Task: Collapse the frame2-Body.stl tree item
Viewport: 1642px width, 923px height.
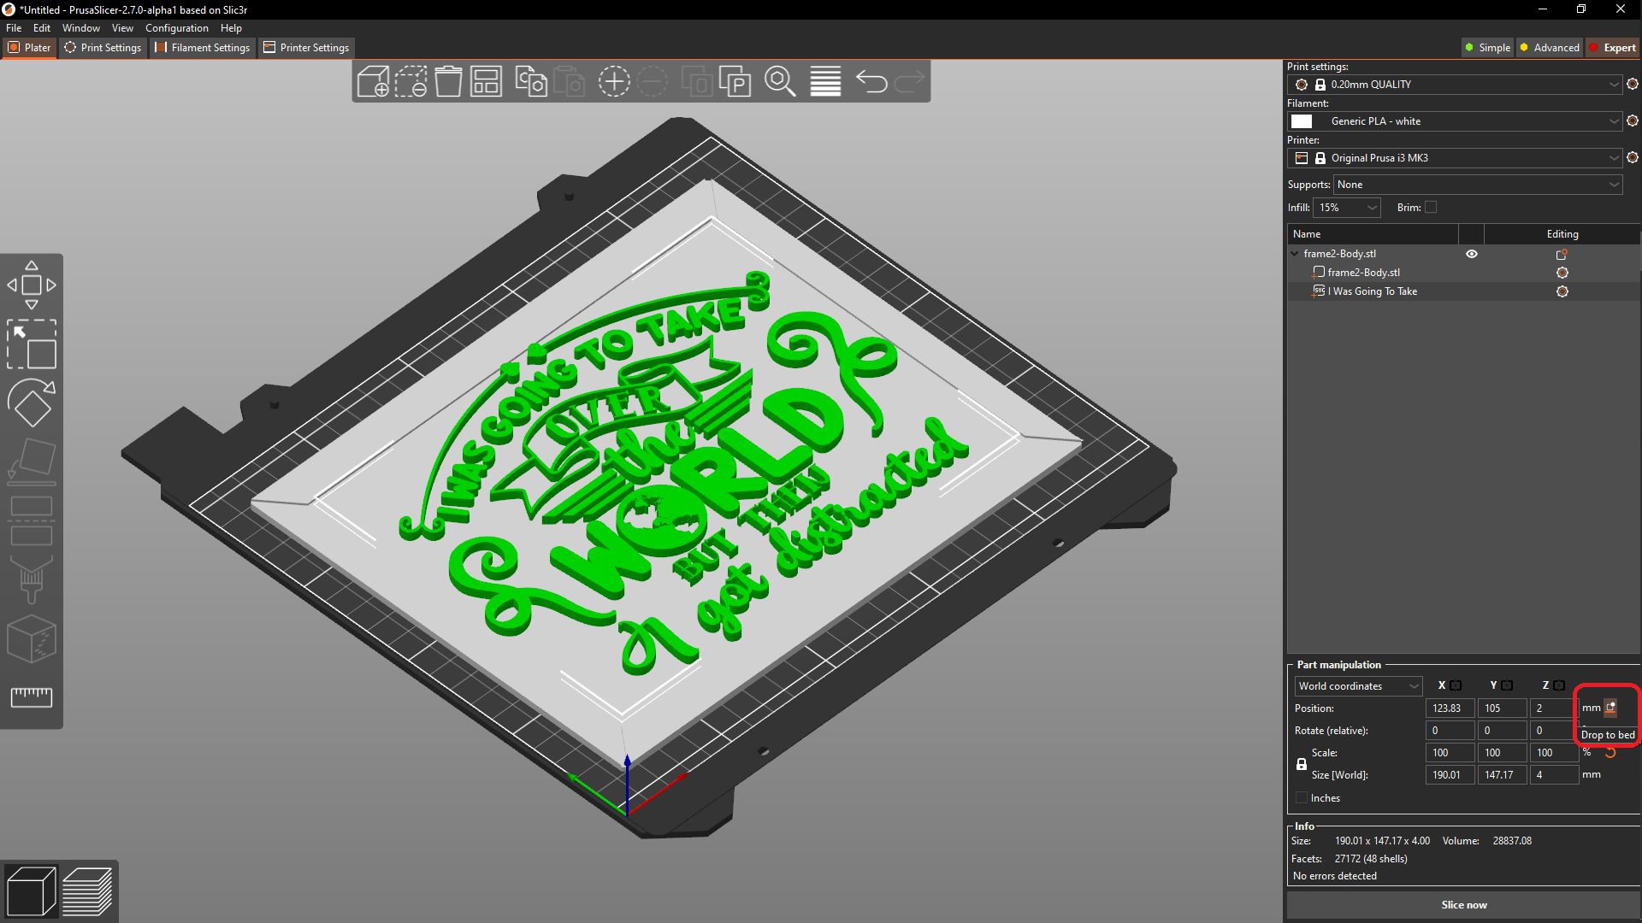Action: [x=1294, y=253]
